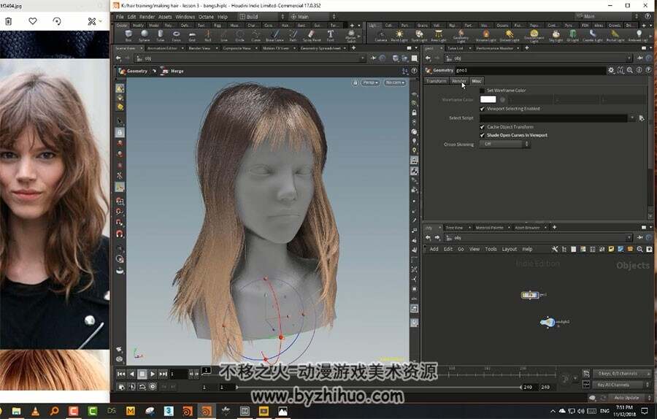The height and width of the screenshot is (419, 657).
Task: Open the No cam dropdown in viewport
Action: coord(395,82)
